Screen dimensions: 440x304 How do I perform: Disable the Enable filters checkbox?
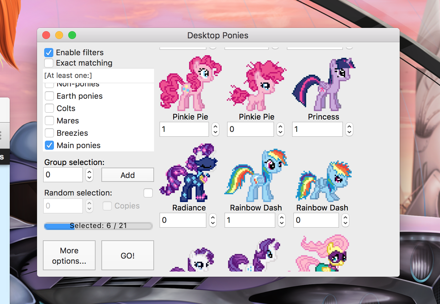point(49,53)
